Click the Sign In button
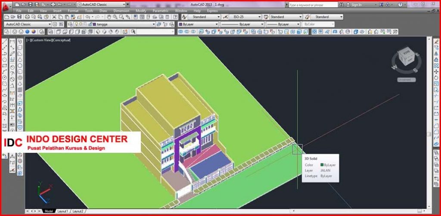This screenshot has height=216, width=441. coord(354,5)
